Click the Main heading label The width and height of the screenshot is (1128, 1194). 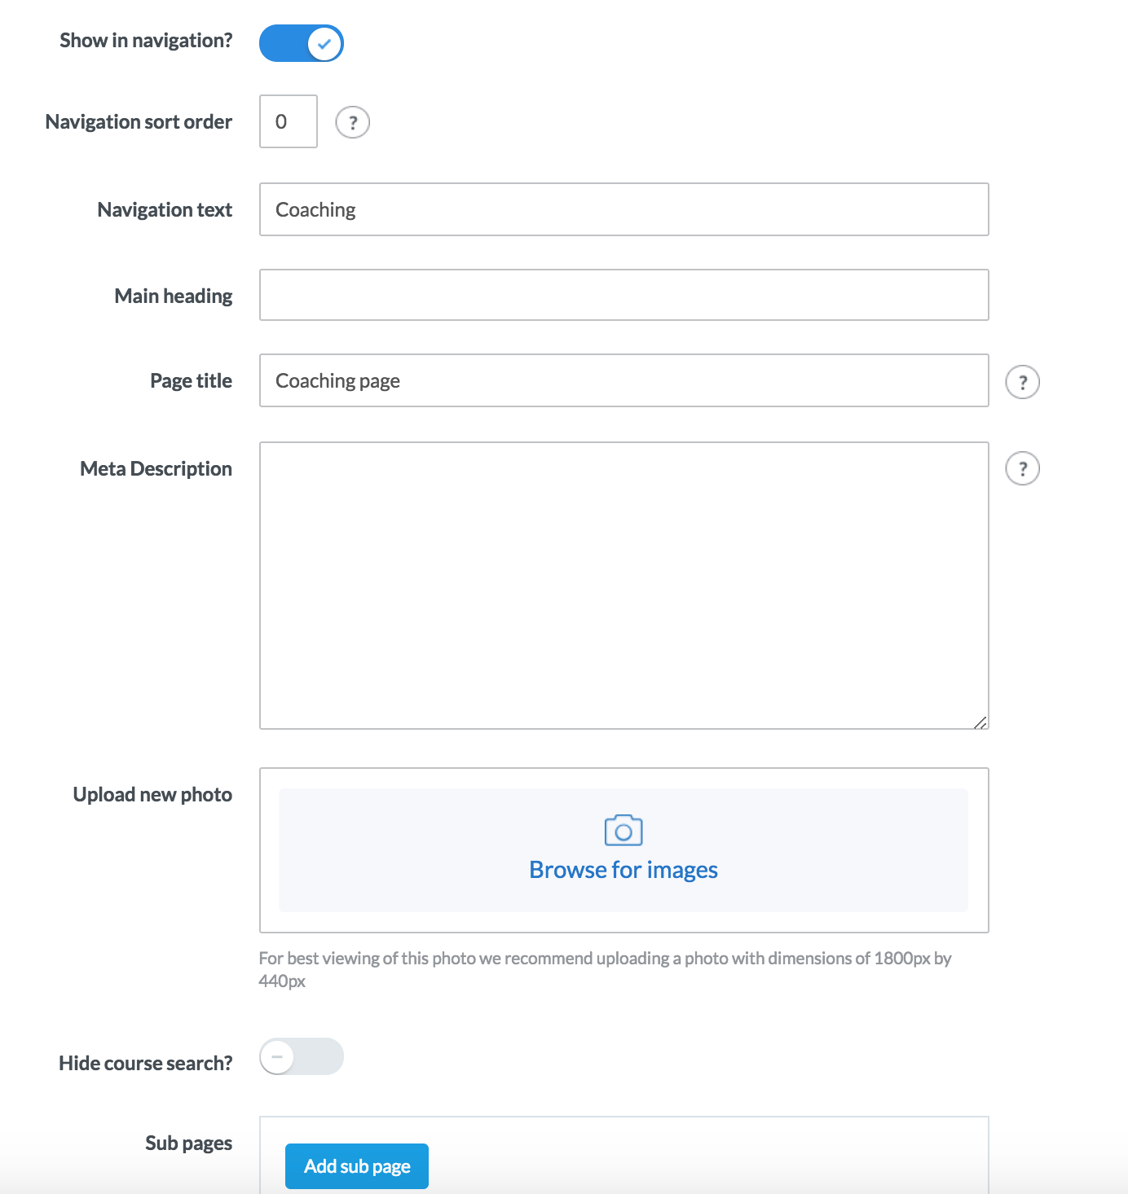tap(173, 296)
